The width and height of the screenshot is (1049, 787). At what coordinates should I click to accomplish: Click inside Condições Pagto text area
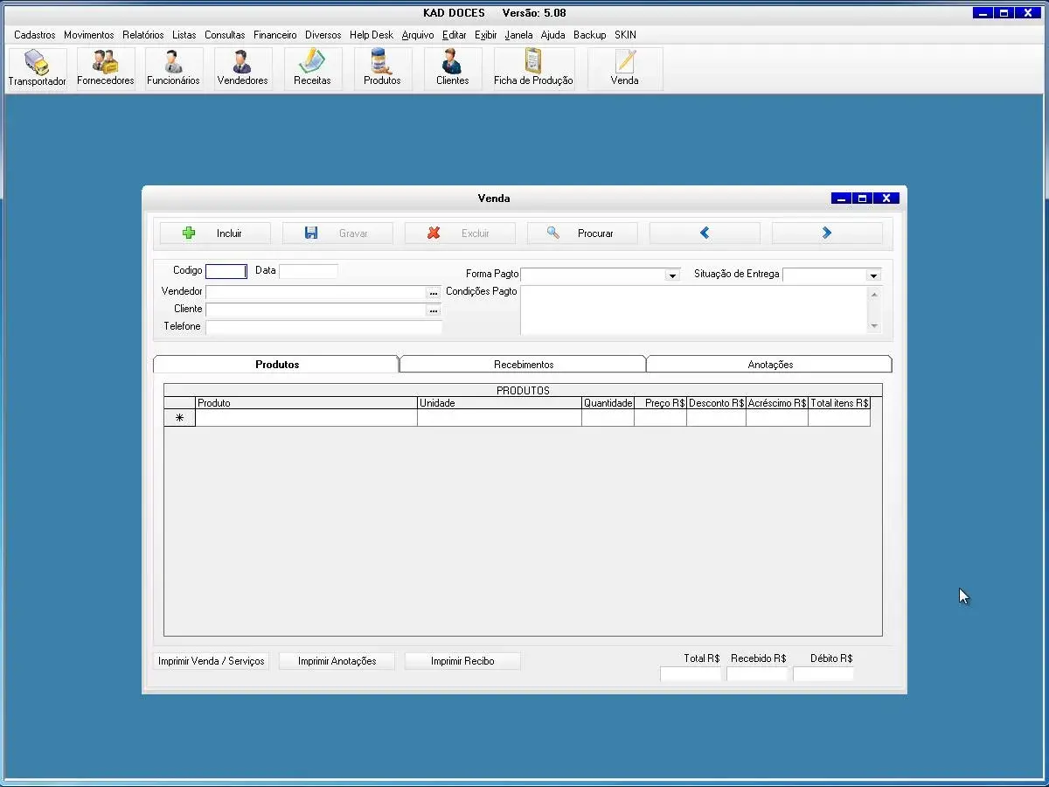[694, 310]
